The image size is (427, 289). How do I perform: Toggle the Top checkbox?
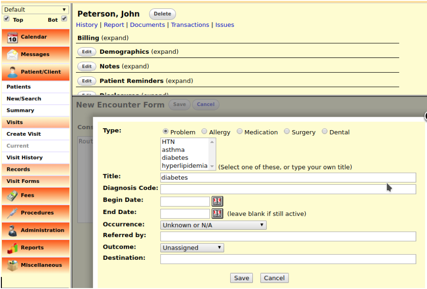[x=6, y=19]
